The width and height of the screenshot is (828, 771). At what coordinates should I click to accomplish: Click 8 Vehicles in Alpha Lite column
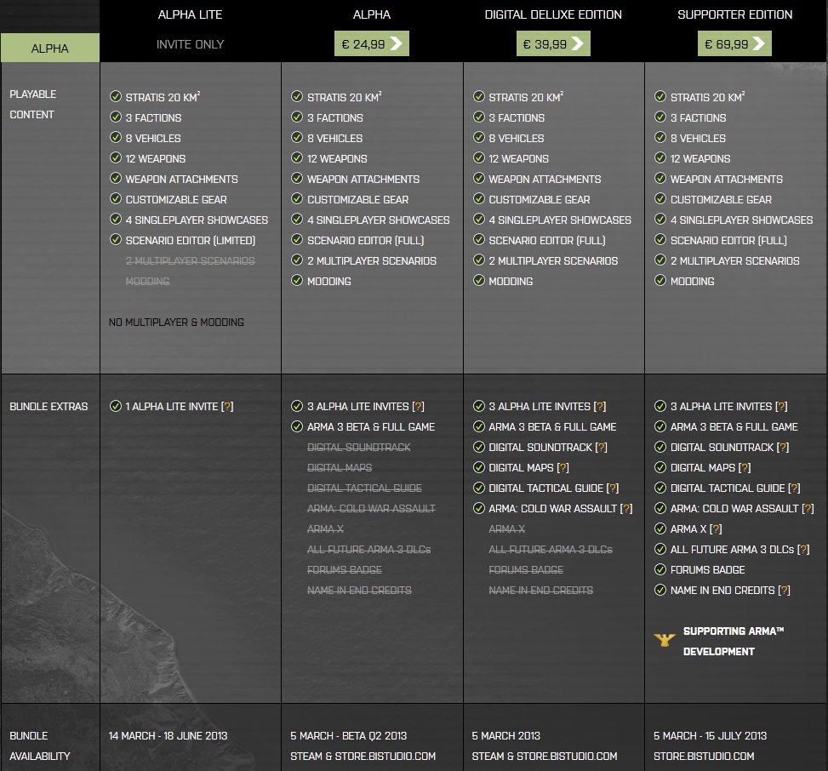[x=153, y=139]
